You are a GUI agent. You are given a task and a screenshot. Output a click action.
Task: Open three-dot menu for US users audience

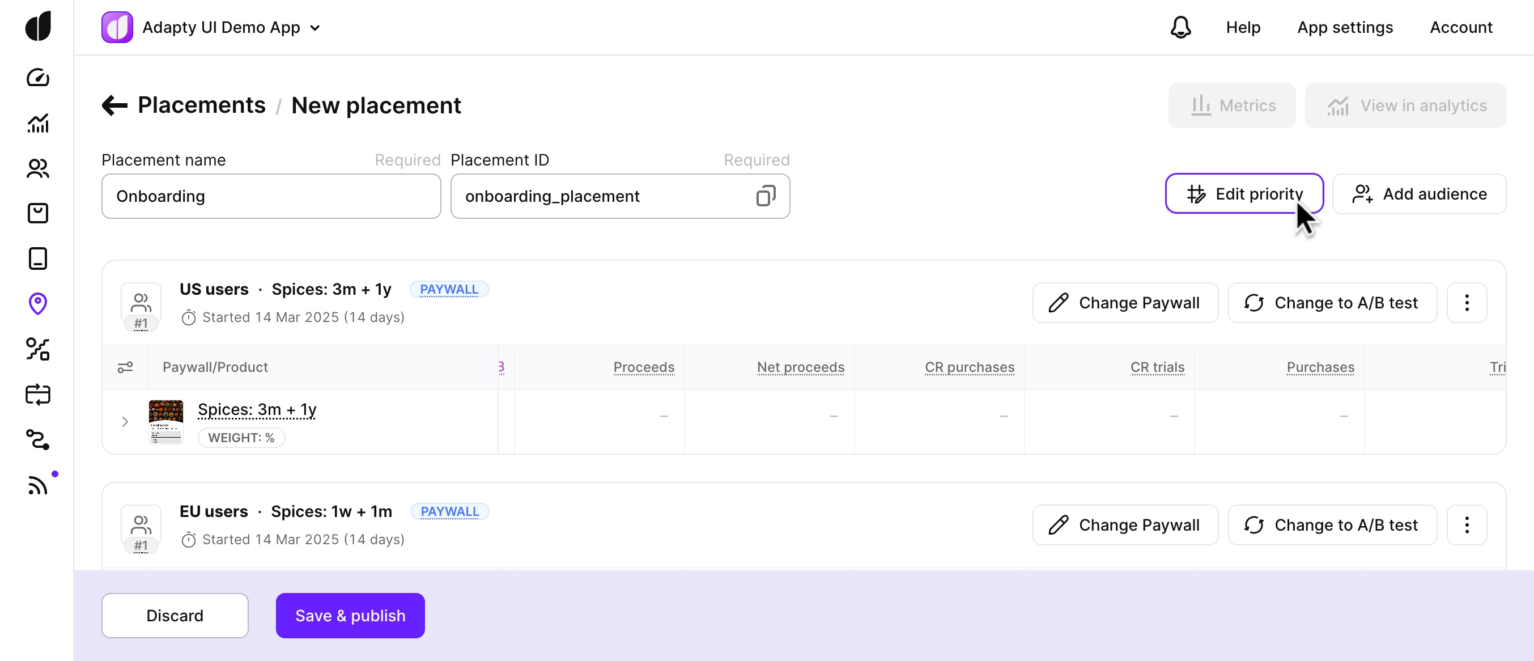[1466, 303]
